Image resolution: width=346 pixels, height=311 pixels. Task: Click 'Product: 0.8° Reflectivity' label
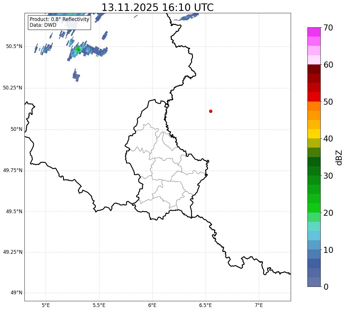pyautogui.click(x=60, y=19)
